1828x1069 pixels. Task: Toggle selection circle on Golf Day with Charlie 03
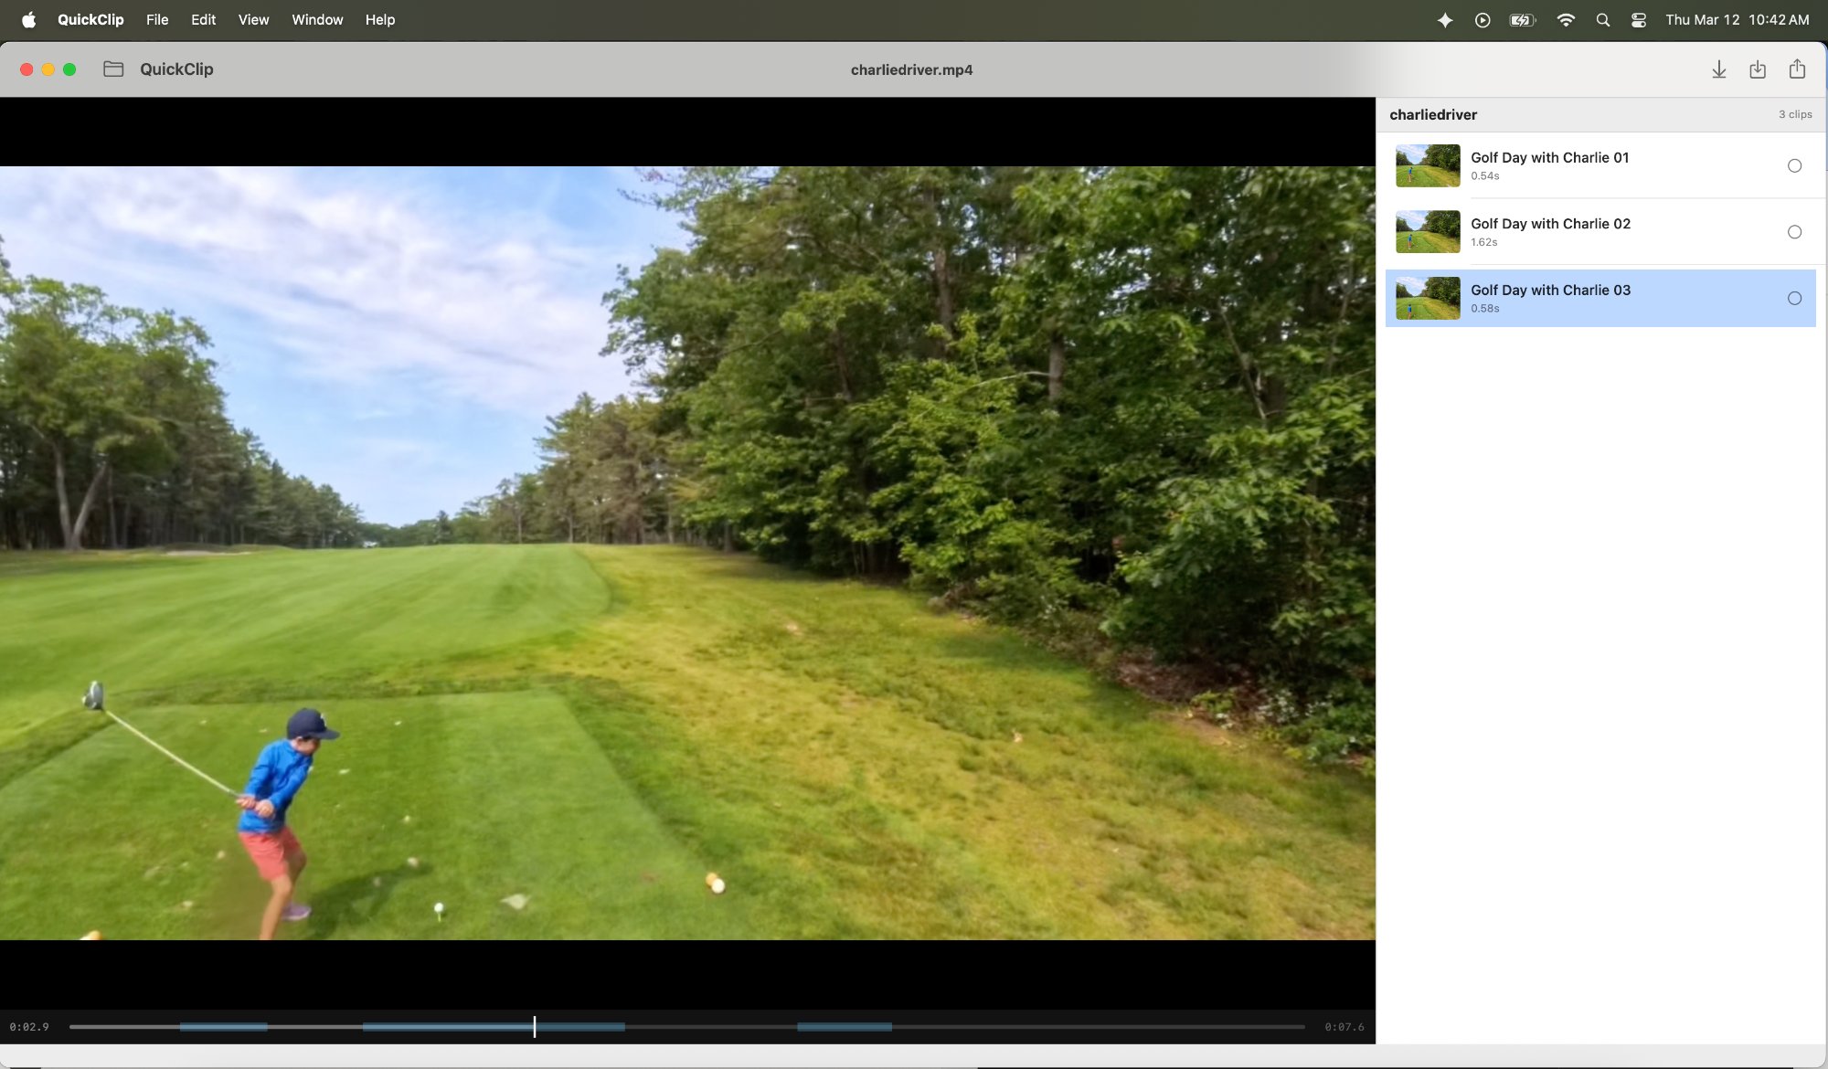click(1794, 298)
